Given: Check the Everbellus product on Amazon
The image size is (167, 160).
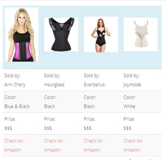Looking at the screenshot, I should click(x=93, y=145).
